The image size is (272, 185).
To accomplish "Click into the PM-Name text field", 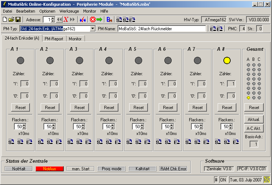I will (162, 28).
